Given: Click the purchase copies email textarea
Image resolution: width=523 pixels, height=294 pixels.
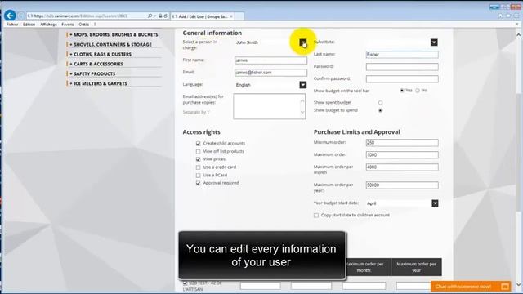Looking at the screenshot, I should 269,106.
